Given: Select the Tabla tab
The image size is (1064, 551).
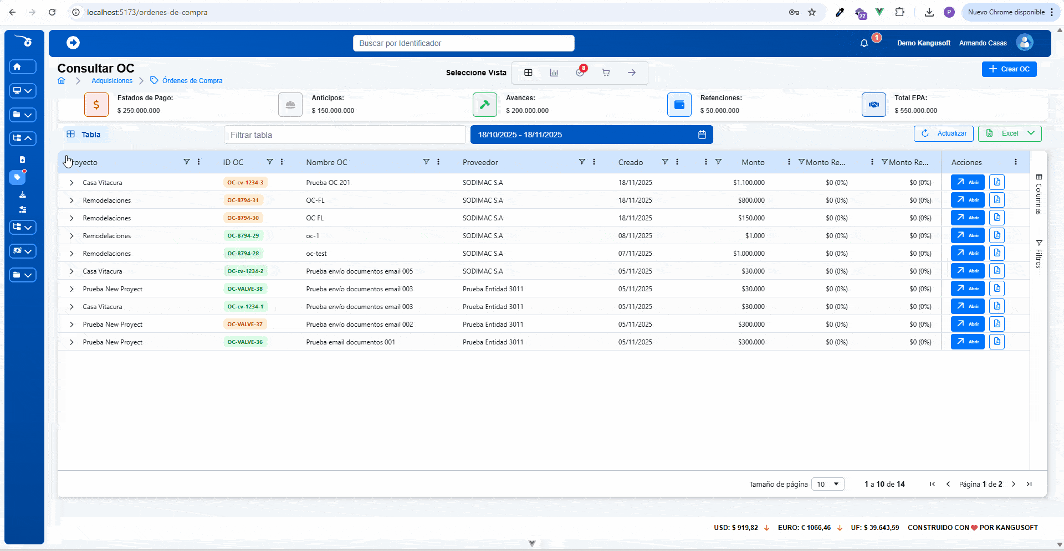Looking at the screenshot, I should [x=84, y=135].
